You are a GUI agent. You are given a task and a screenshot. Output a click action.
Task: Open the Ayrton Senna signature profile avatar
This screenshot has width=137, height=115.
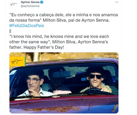pyautogui.click(x=14, y=4)
